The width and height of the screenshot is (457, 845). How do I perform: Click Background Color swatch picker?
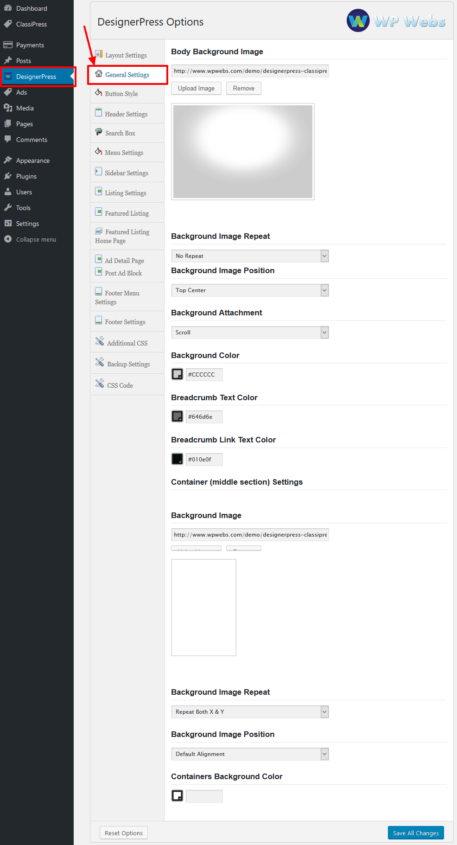[177, 374]
